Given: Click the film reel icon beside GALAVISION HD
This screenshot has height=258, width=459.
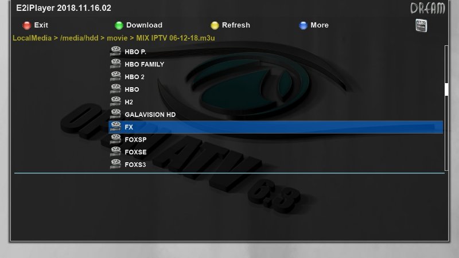Looking at the screenshot, I should tap(115, 115).
